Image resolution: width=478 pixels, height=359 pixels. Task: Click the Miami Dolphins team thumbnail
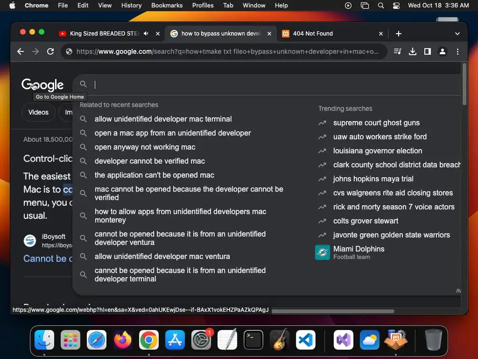(322, 252)
